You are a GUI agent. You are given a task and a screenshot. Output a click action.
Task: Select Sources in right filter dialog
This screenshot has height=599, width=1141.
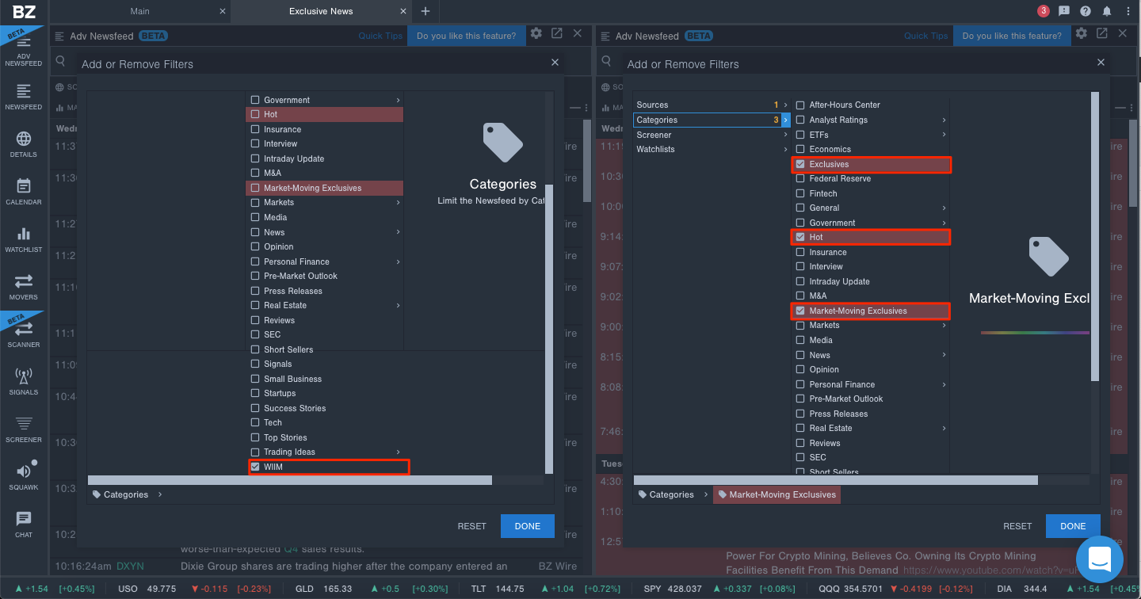[x=712, y=105]
